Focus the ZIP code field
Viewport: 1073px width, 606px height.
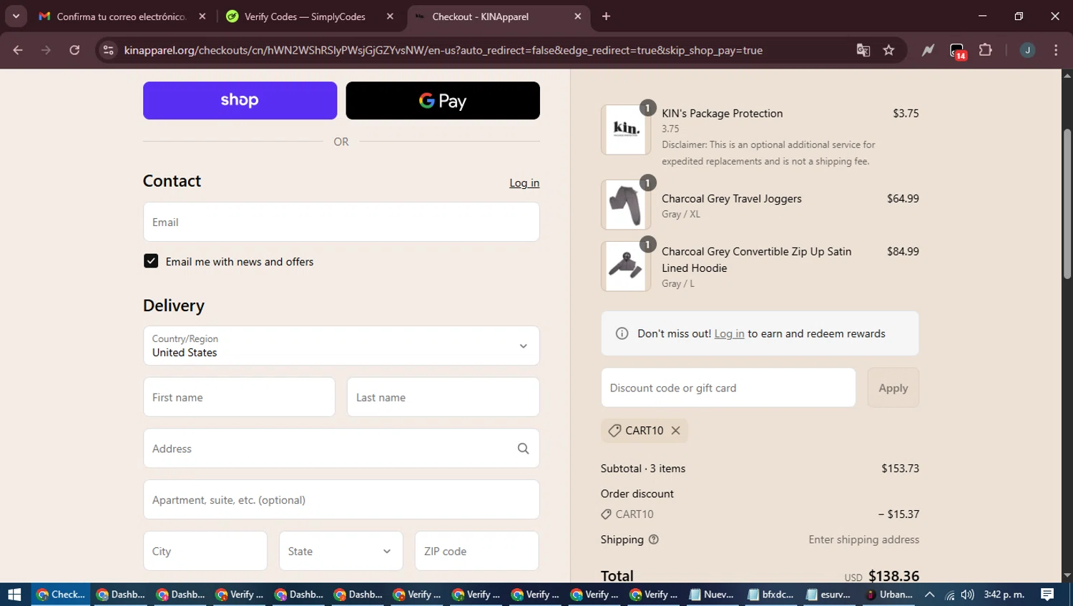click(476, 551)
